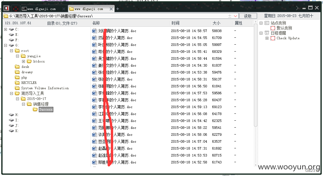Image resolution: width=323 pixels, height=176 pixels.
Task: Select the G: drive icon
Action: (11, 45)
